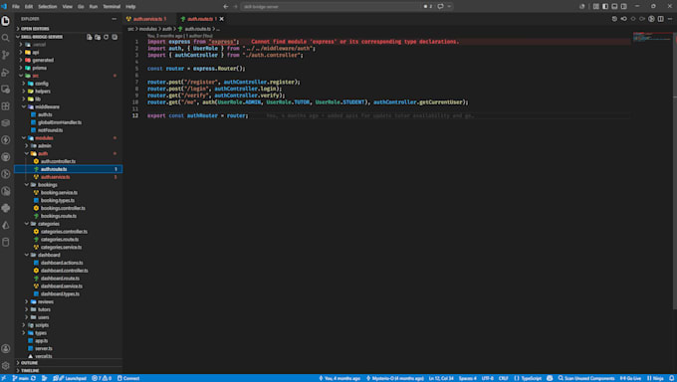This screenshot has width=677, height=382.
Task: Open the Selection menu
Action: pyautogui.click(x=48, y=7)
